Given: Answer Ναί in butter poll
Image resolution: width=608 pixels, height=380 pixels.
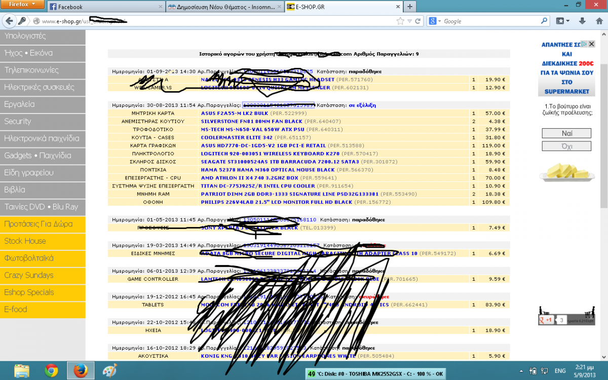Looking at the screenshot, I should 567,133.
